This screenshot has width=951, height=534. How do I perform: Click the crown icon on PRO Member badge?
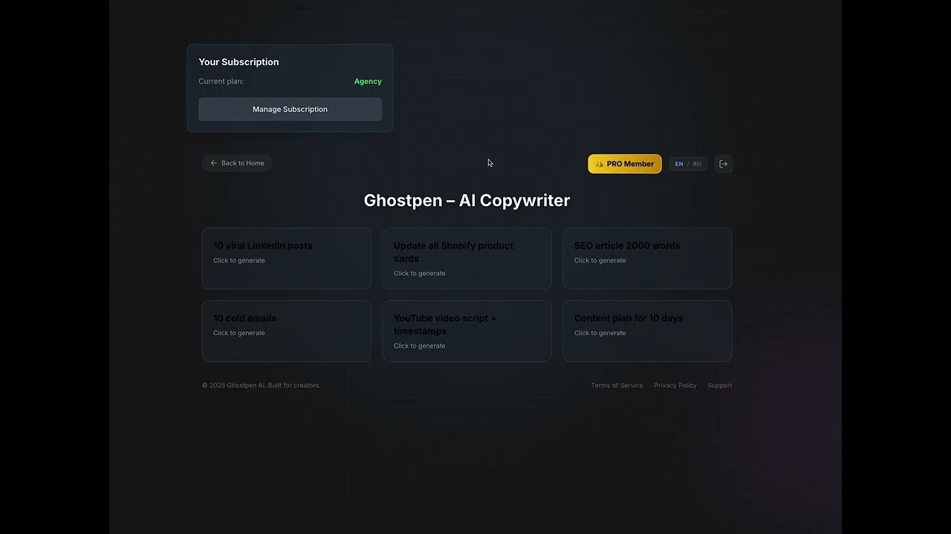click(x=599, y=163)
